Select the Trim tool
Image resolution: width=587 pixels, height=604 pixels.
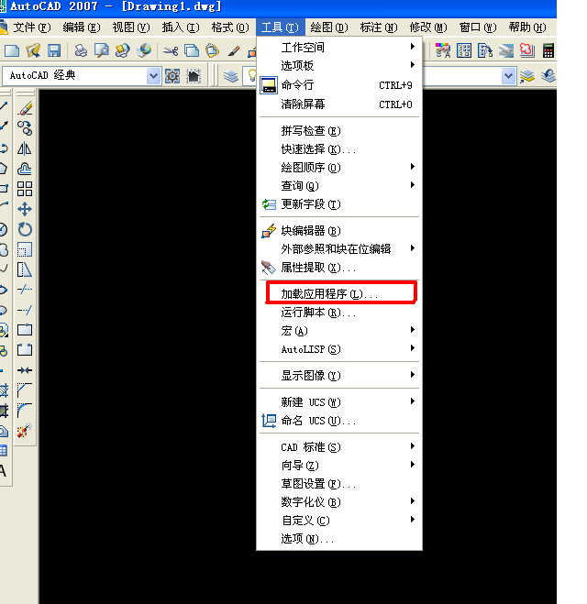(25, 290)
